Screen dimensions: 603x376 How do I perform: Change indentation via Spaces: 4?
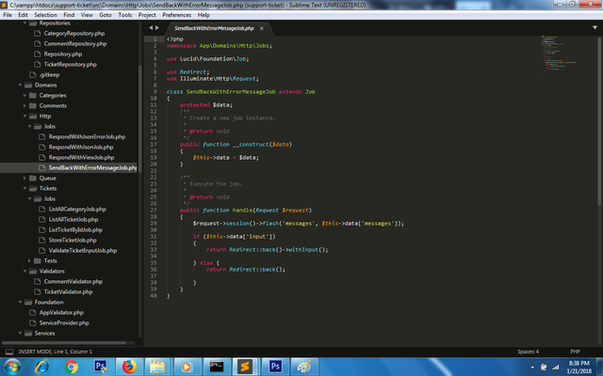click(x=528, y=352)
